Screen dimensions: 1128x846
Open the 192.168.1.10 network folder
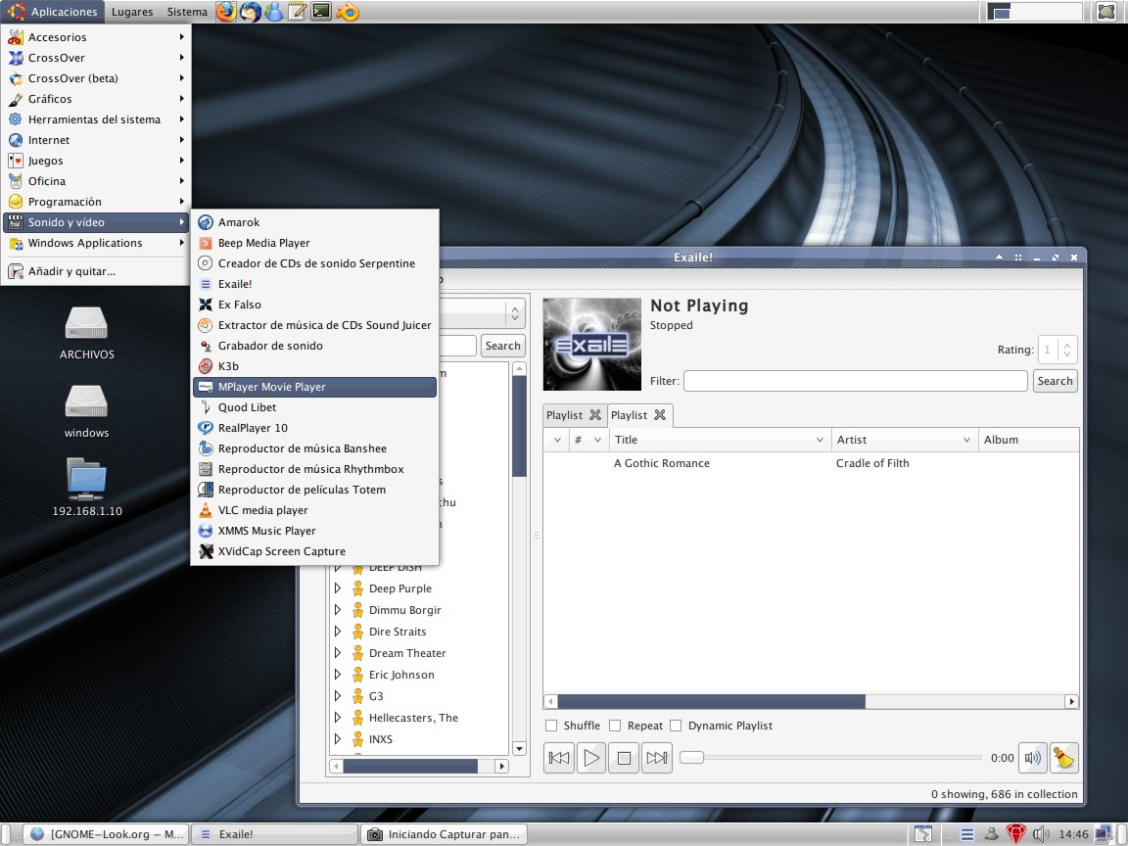point(87,487)
